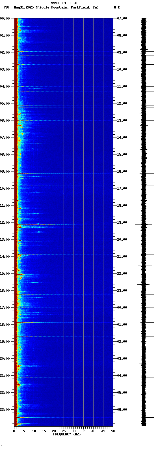This screenshot has width=156, height=449.
Task: Click the UTC time label '06:00'
Action: 122,410
